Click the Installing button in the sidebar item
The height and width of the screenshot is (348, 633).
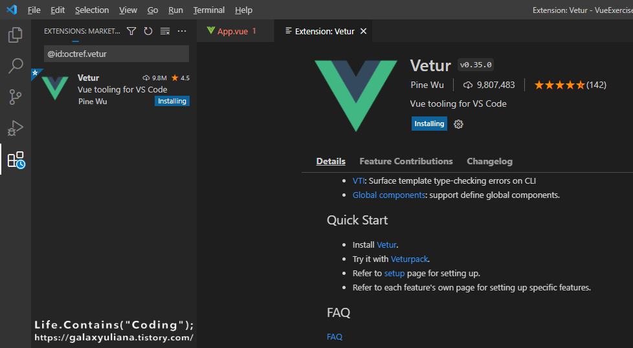[x=172, y=101]
